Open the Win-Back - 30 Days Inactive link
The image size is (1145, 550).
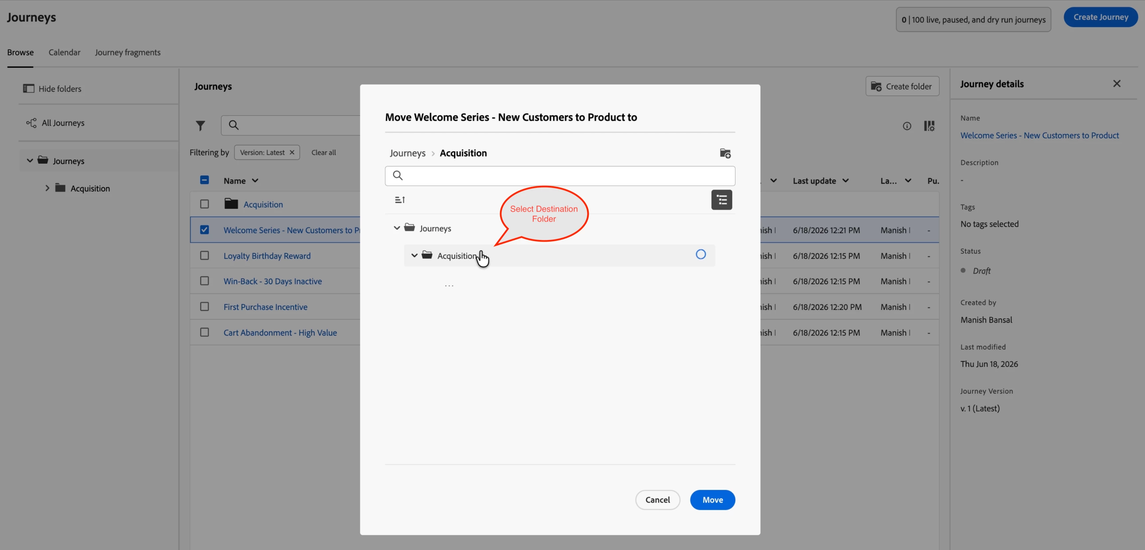click(272, 281)
